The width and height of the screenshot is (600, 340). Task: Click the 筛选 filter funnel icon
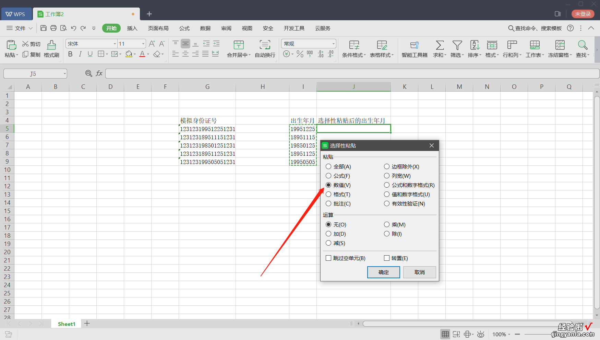(x=457, y=45)
